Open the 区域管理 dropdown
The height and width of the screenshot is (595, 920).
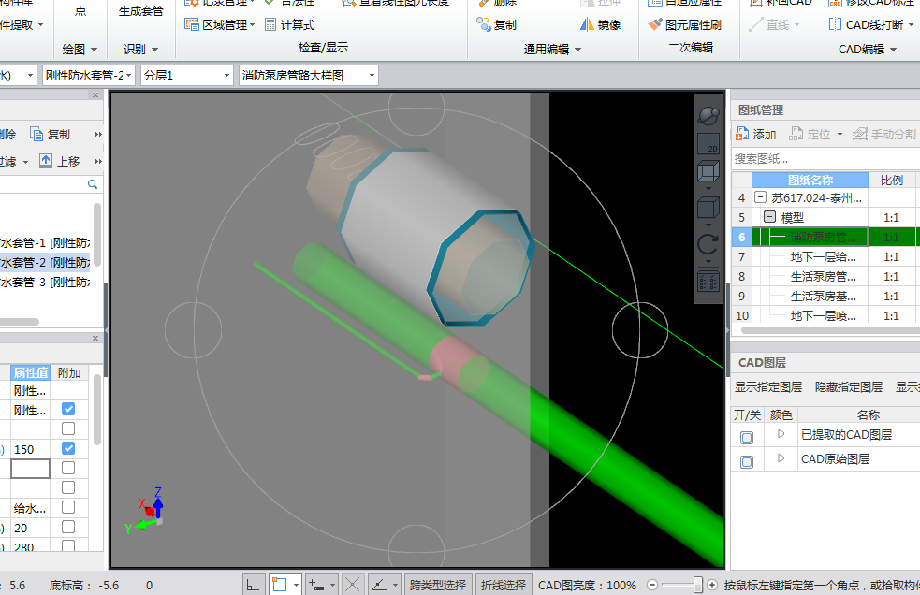[x=253, y=24]
